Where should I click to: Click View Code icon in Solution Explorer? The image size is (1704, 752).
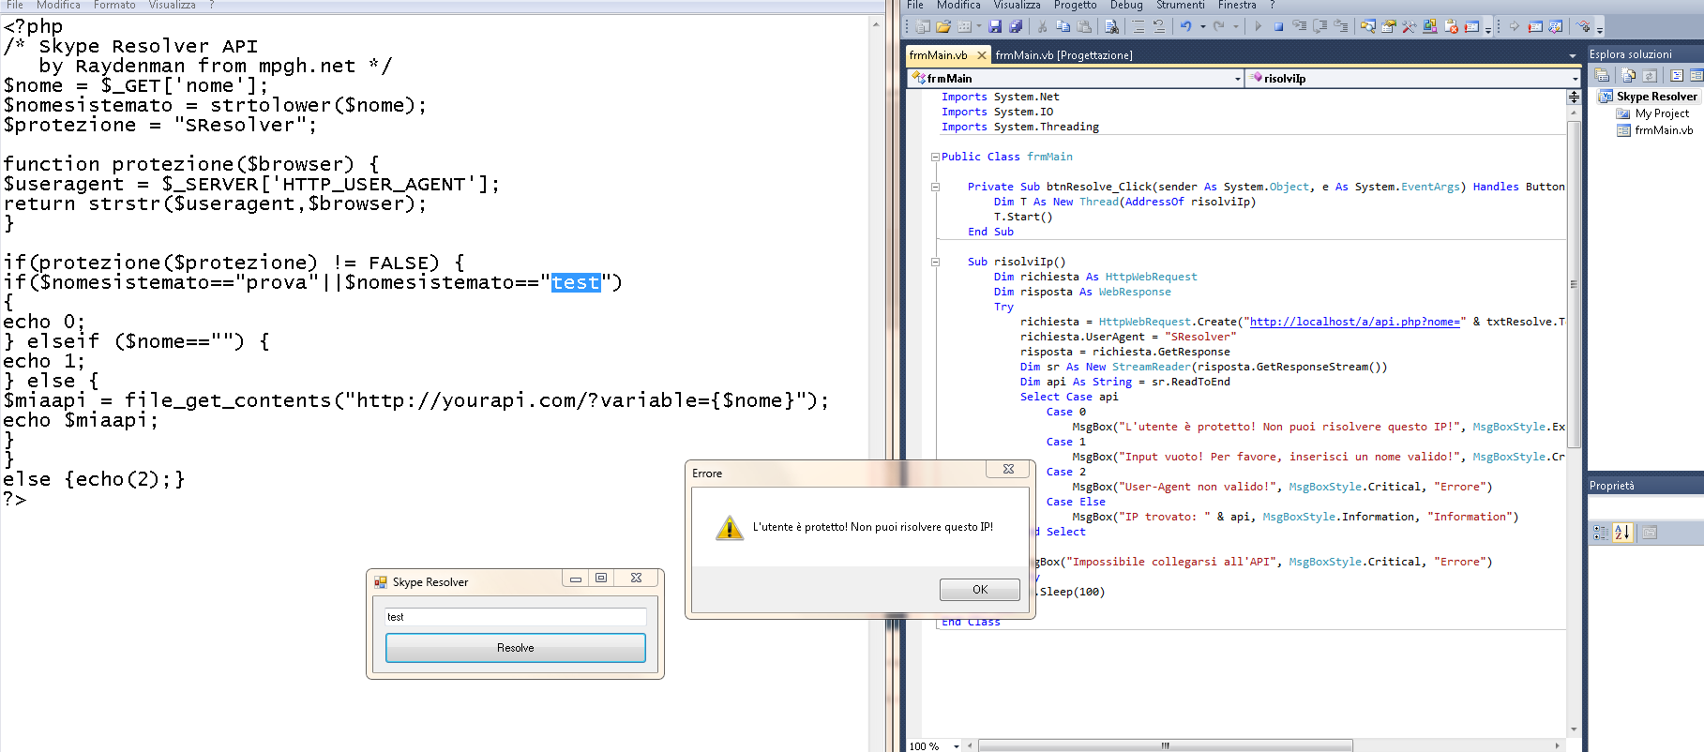pos(1676,75)
